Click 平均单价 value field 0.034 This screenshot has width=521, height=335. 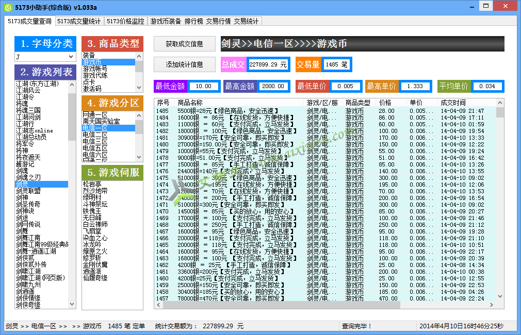click(487, 86)
